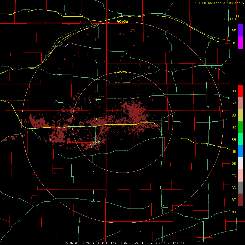
Task: Pick the HR green legend swatch
Action: pyautogui.click(x=240, y=127)
